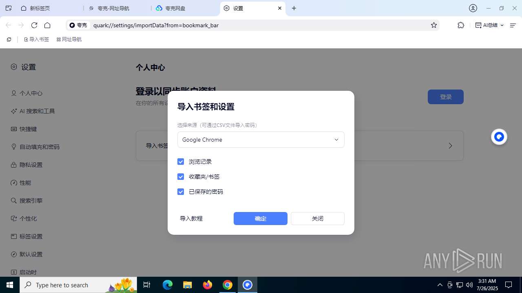
Task: Select 自动填充和密码 in settings sidebar
Action: (35, 147)
